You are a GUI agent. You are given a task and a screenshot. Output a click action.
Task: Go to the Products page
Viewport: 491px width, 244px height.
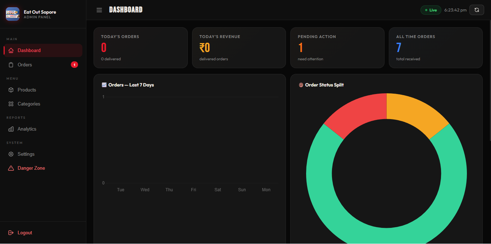click(x=43, y=90)
